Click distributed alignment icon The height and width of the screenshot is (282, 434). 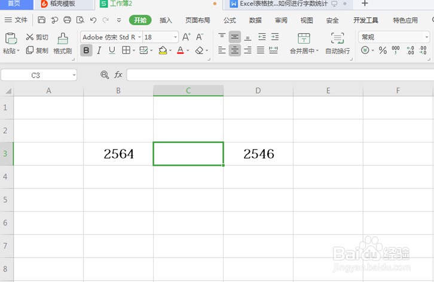point(273,50)
